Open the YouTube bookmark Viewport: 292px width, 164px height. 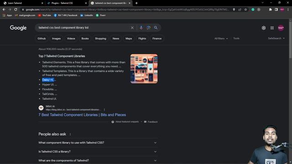45,15
